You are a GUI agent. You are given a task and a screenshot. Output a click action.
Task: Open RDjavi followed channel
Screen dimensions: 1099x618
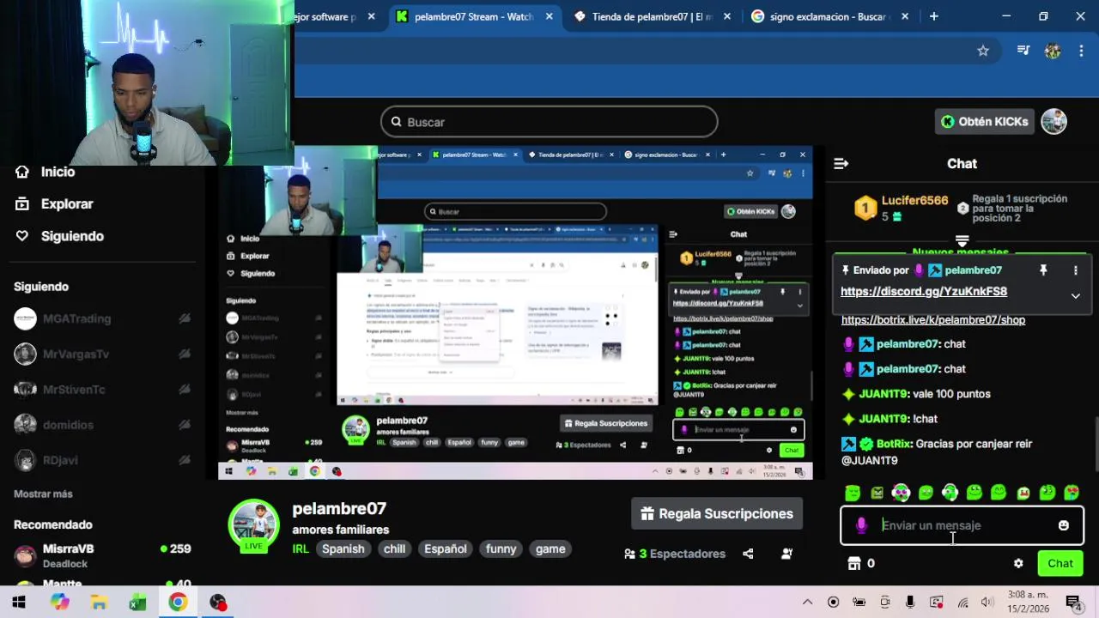click(x=101, y=460)
